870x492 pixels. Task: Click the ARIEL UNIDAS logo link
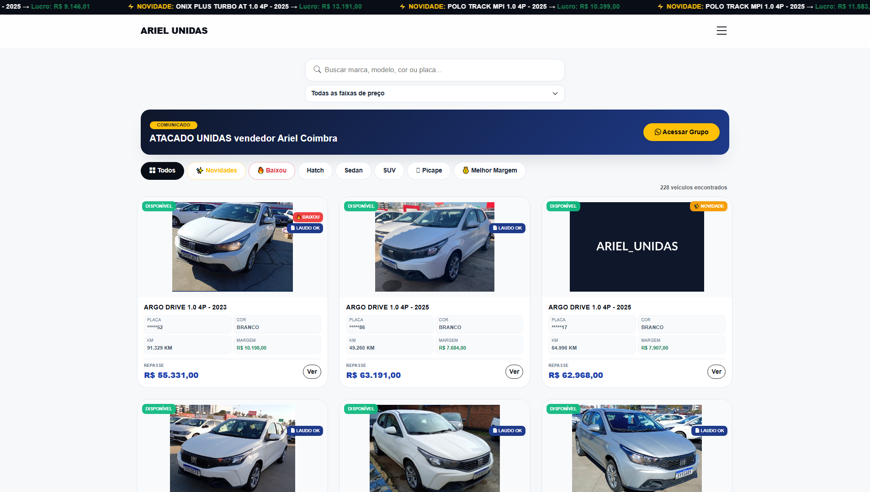point(174,31)
